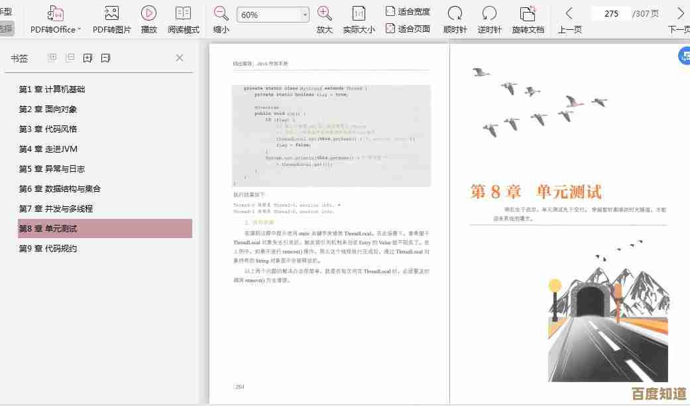Image resolution: width=690 pixels, height=406 pixels.
Task: Click the PDF转图片 icon
Action: (111, 19)
